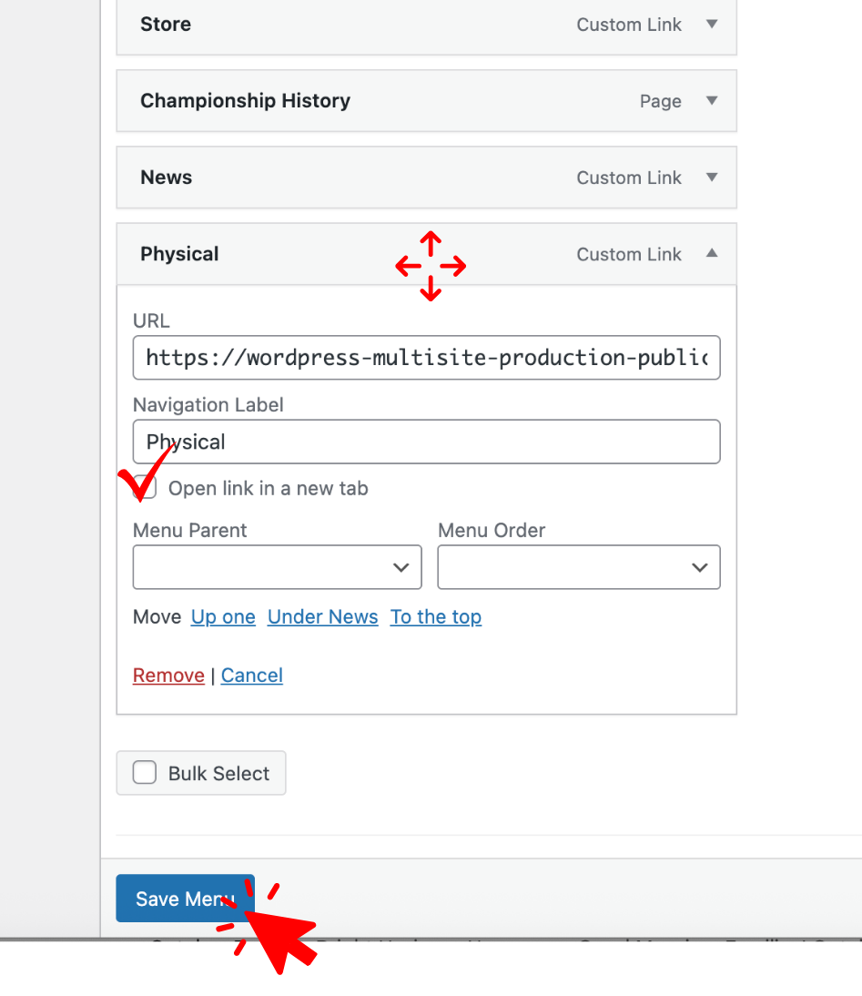Screen dimensions: 862x996
Task: Toggle Open link in a new tab
Action: coord(146,488)
